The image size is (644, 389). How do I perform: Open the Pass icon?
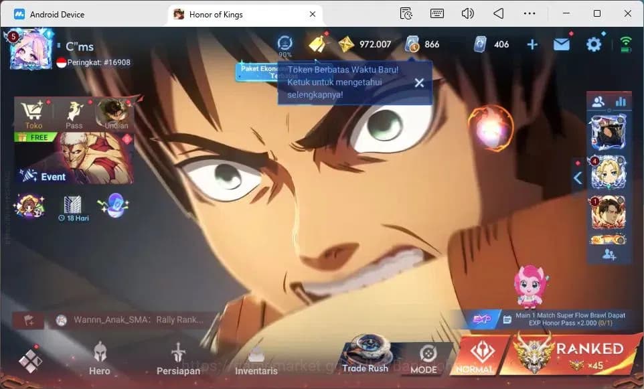pos(74,115)
